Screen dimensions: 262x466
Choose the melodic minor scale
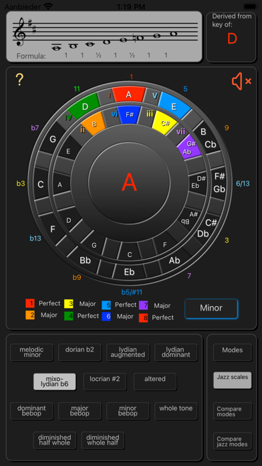tap(32, 352)
